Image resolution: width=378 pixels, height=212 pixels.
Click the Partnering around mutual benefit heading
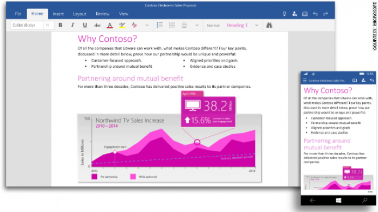131,78
